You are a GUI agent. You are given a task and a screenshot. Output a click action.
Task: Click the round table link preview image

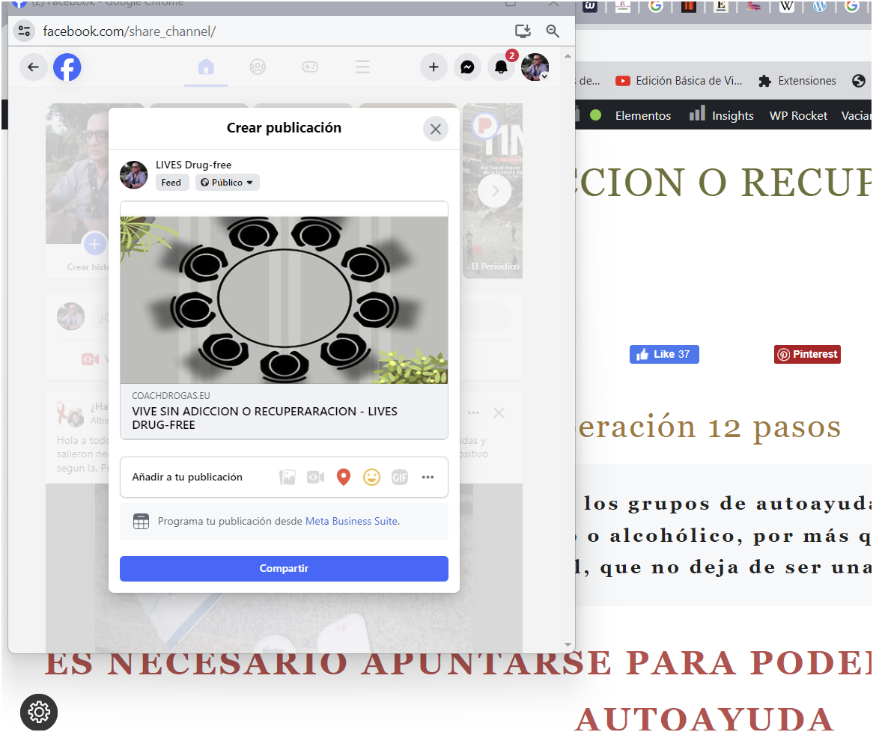284,299
